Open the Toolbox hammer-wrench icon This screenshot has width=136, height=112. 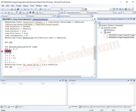[x=123, y=9]
